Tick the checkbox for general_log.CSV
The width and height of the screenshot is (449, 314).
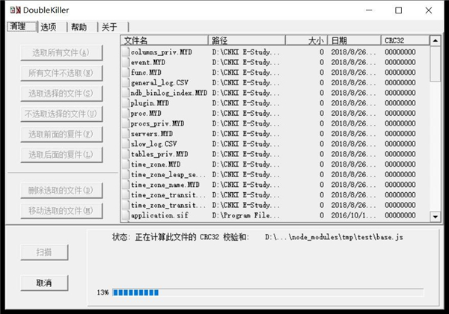tap(126, 83)
